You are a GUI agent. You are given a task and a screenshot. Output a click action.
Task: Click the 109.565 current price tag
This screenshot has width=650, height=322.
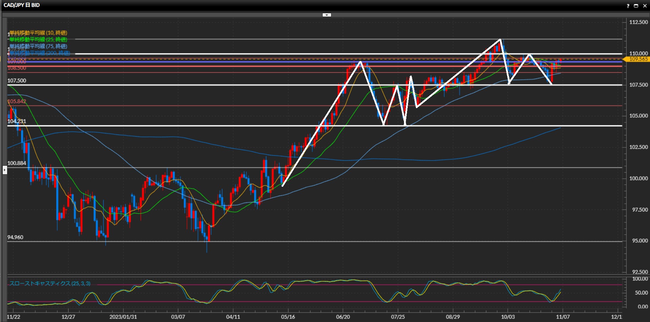[x=638, y=59]
